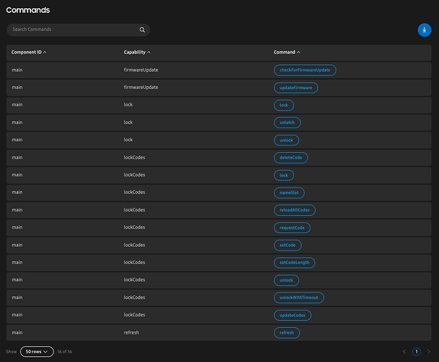This screenshot has height=362, width=439.
Task: Run the checkForFirmwareUpdate command
Action: (305, 70)
